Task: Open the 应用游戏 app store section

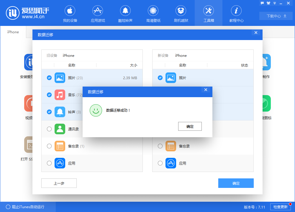Action: coord(97,13)
